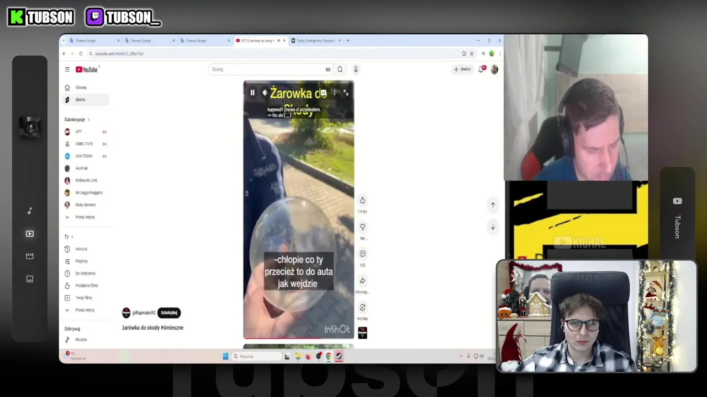Like the Short with thumbs up
707x397 pixels.
pyautogui.click(x=362, y=200)
